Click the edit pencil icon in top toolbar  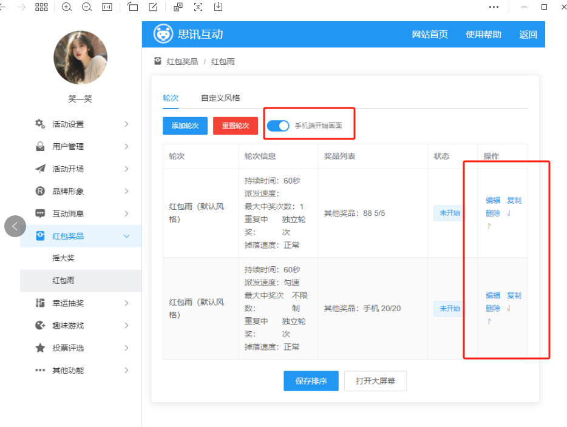[154, 7]
